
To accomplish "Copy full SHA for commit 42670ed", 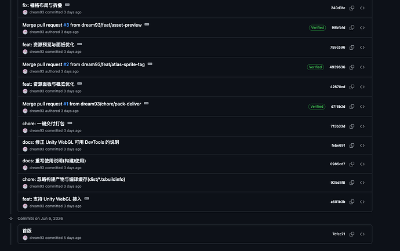I will (x=352, y=87).
